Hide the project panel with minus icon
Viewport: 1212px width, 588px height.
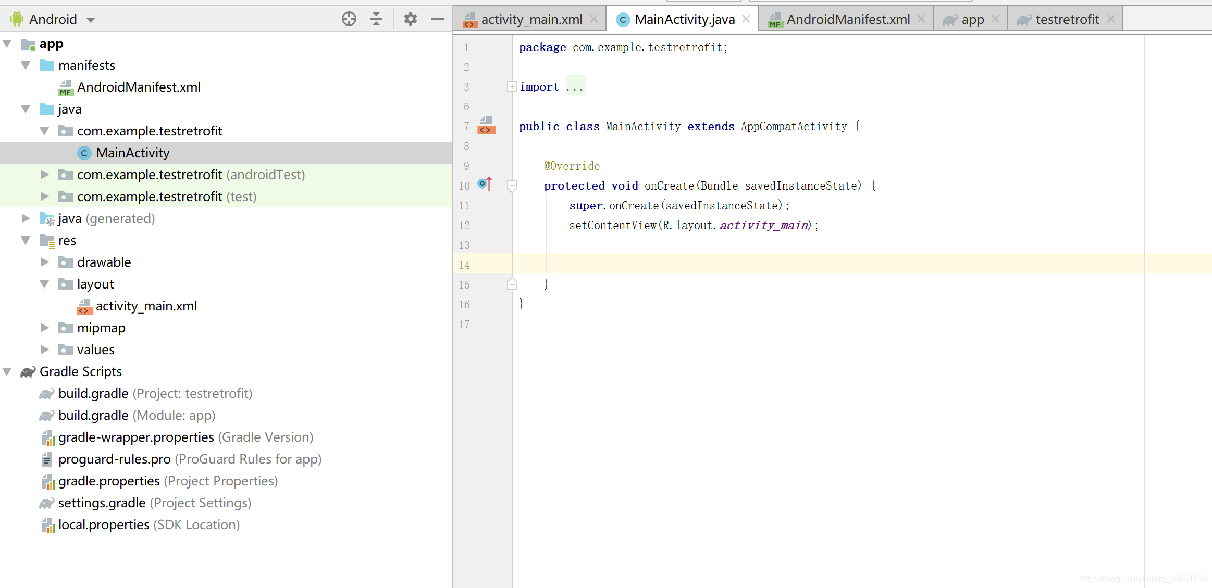pyautogui.click(x=437, y=19)
